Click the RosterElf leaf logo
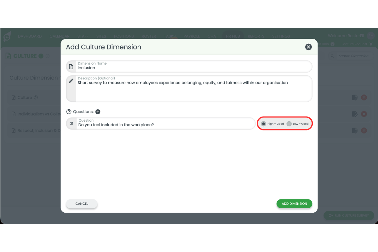The height and width of the screenshot is (252, 378). (x=7, y=36)
